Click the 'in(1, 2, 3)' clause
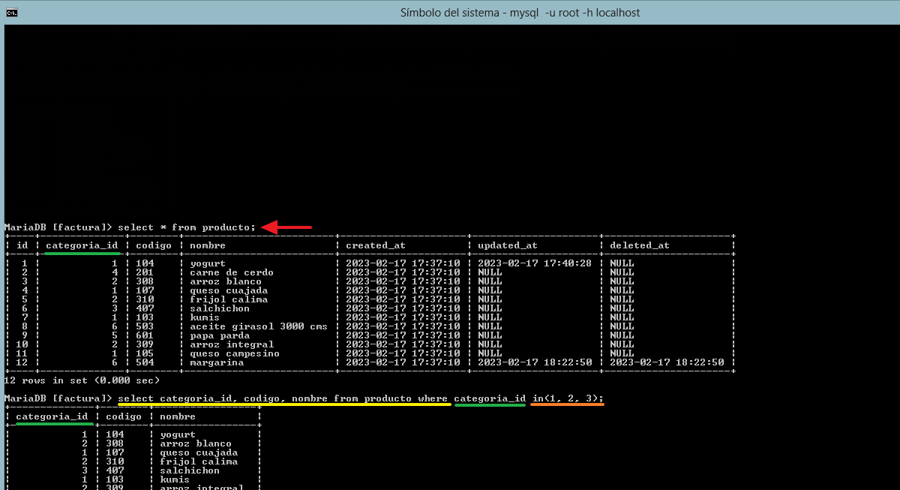 [x=567, y=398]
